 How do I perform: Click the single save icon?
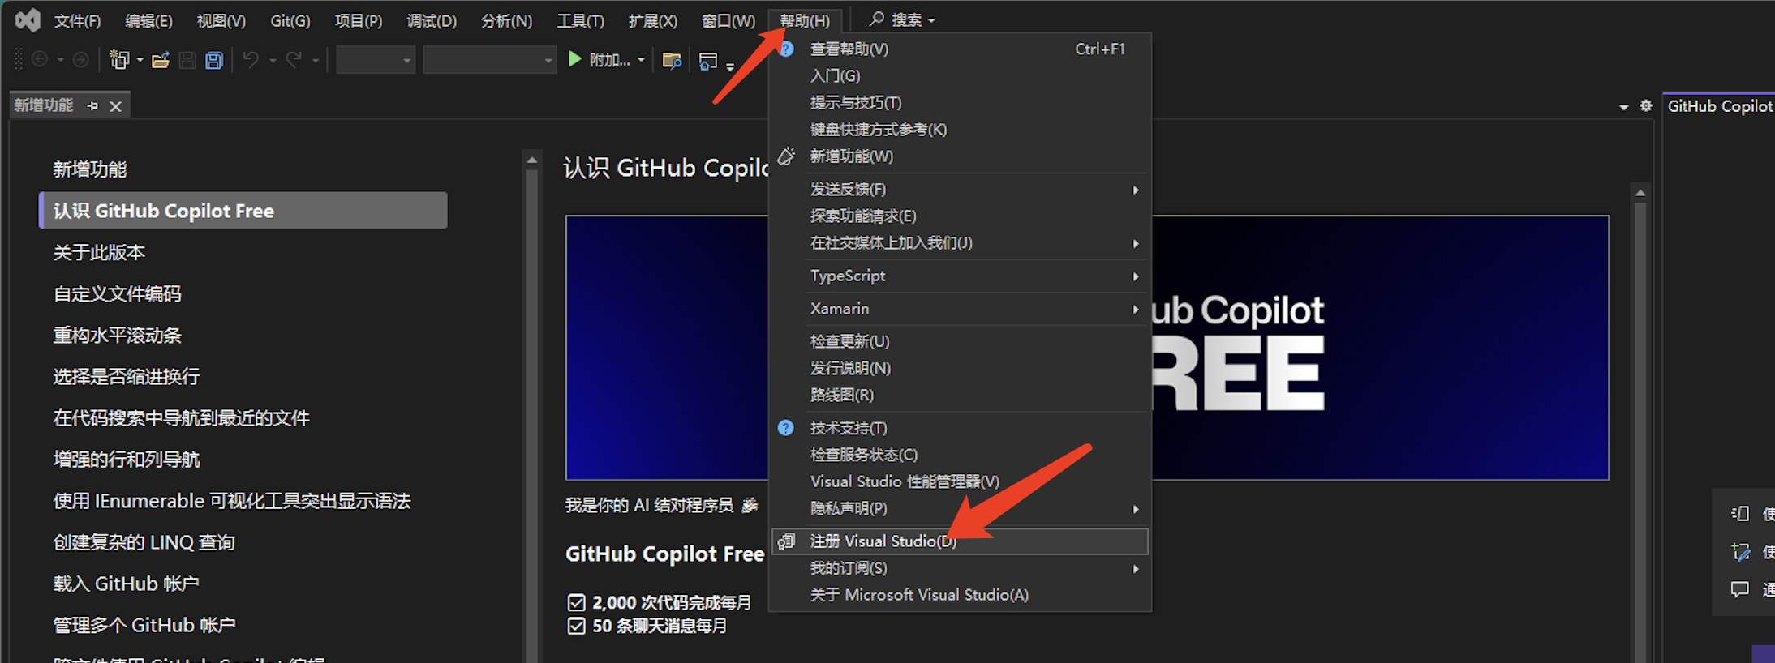(187, 60)
